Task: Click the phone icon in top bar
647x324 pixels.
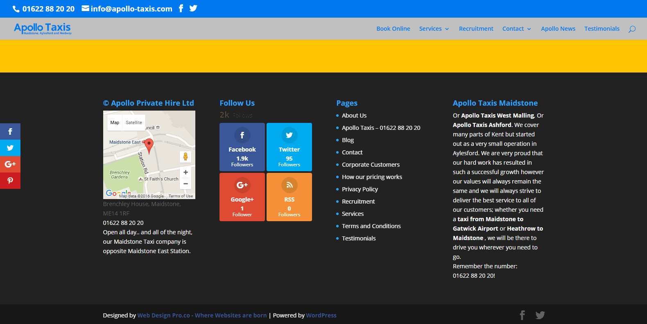Action: click(16, 9)
